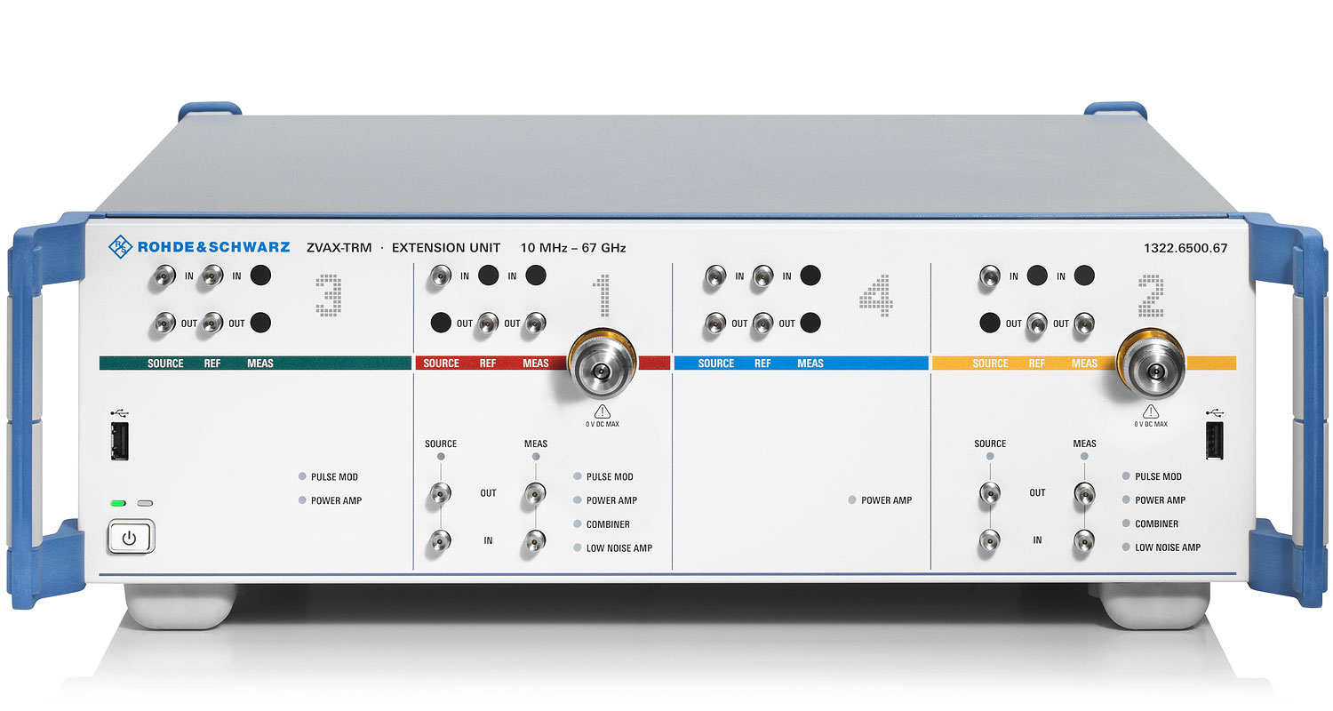
Task: Click port 2 LOW NOISE AMP indicator LED
Action: coord(1127,547)
